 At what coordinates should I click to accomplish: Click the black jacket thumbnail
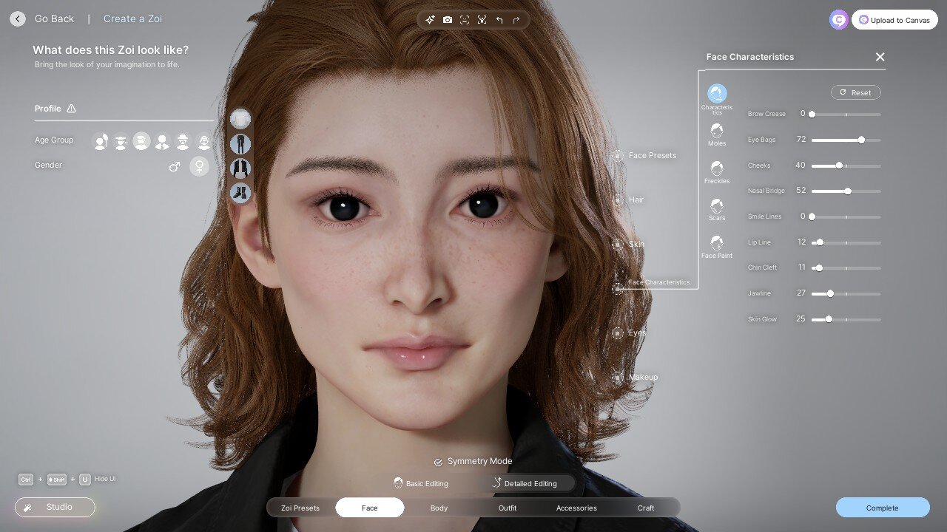[240, 168]
